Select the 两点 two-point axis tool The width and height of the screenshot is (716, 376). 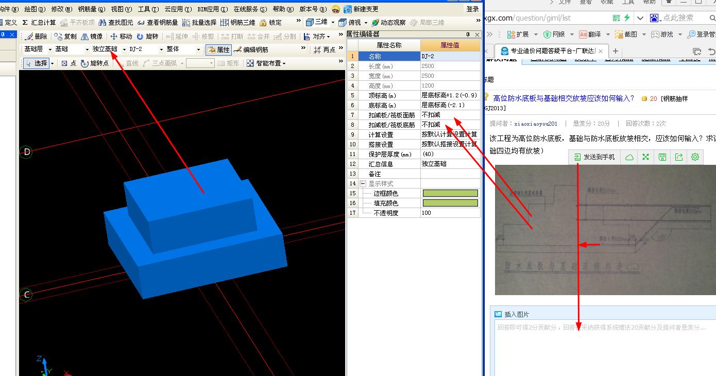click(x=325, y=50)
